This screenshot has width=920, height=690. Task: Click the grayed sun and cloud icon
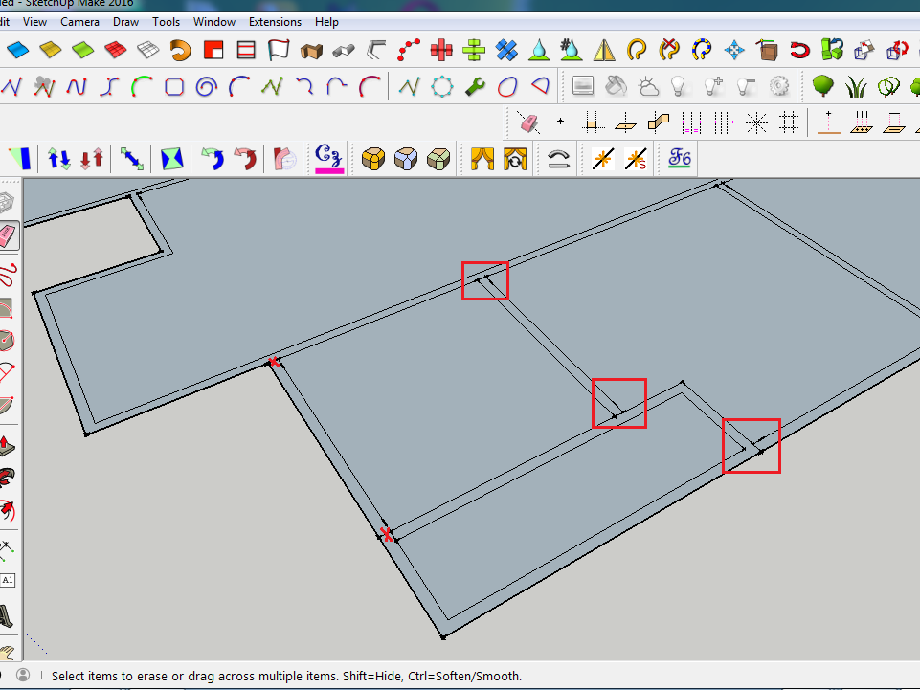(648, 86)
